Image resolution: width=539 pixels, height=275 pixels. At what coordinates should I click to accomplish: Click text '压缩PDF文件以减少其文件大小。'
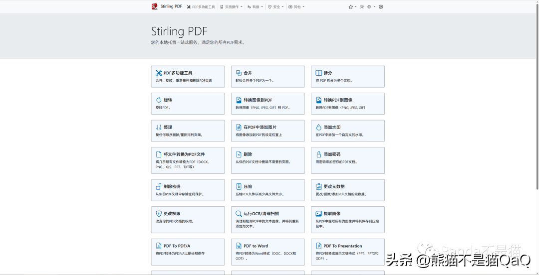[x=260, y=194]
